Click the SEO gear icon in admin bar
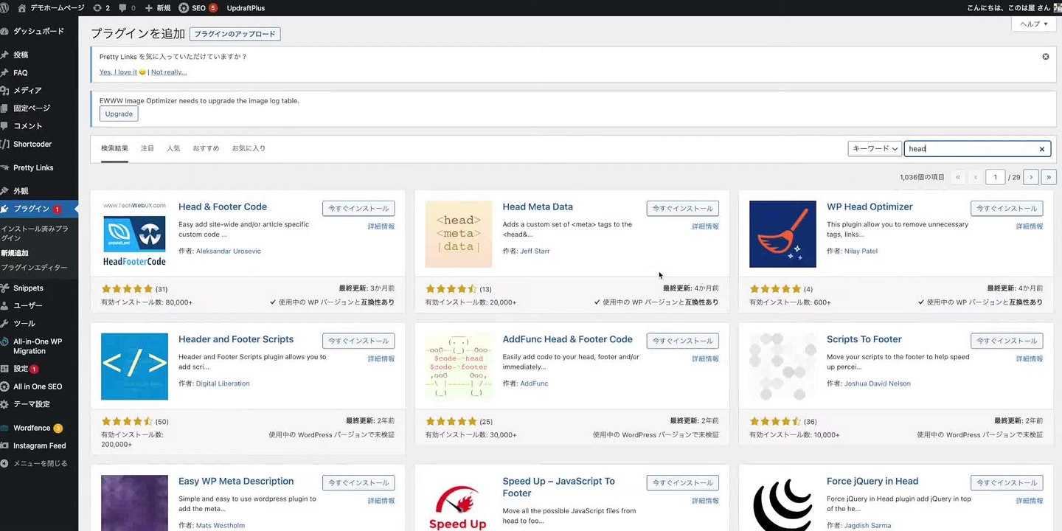 [x=183, y=8]
